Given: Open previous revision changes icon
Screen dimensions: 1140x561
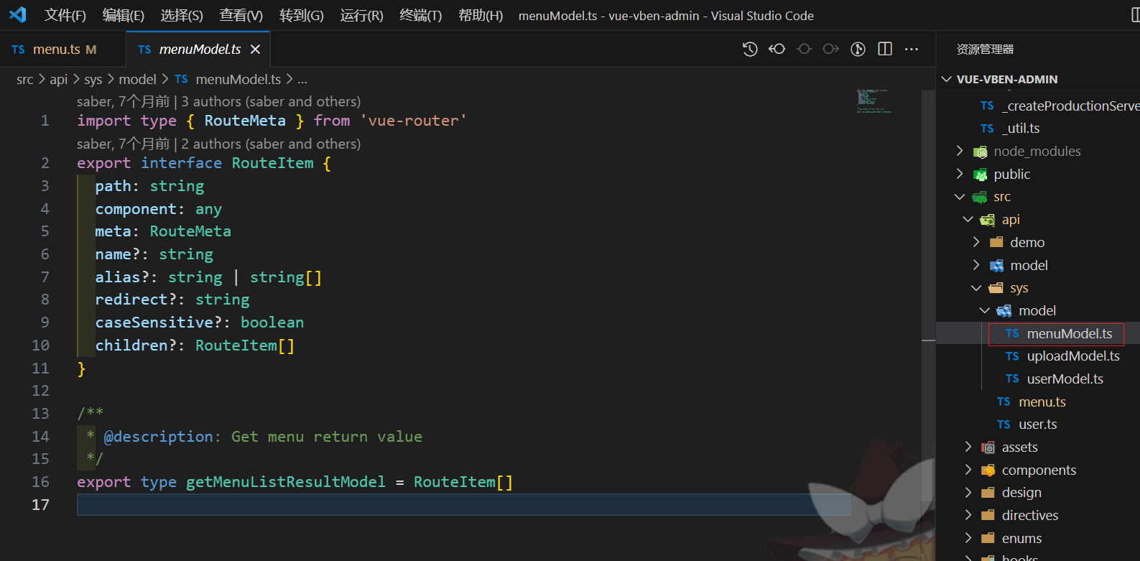Looking at the screenshot, I should [777, 49].
